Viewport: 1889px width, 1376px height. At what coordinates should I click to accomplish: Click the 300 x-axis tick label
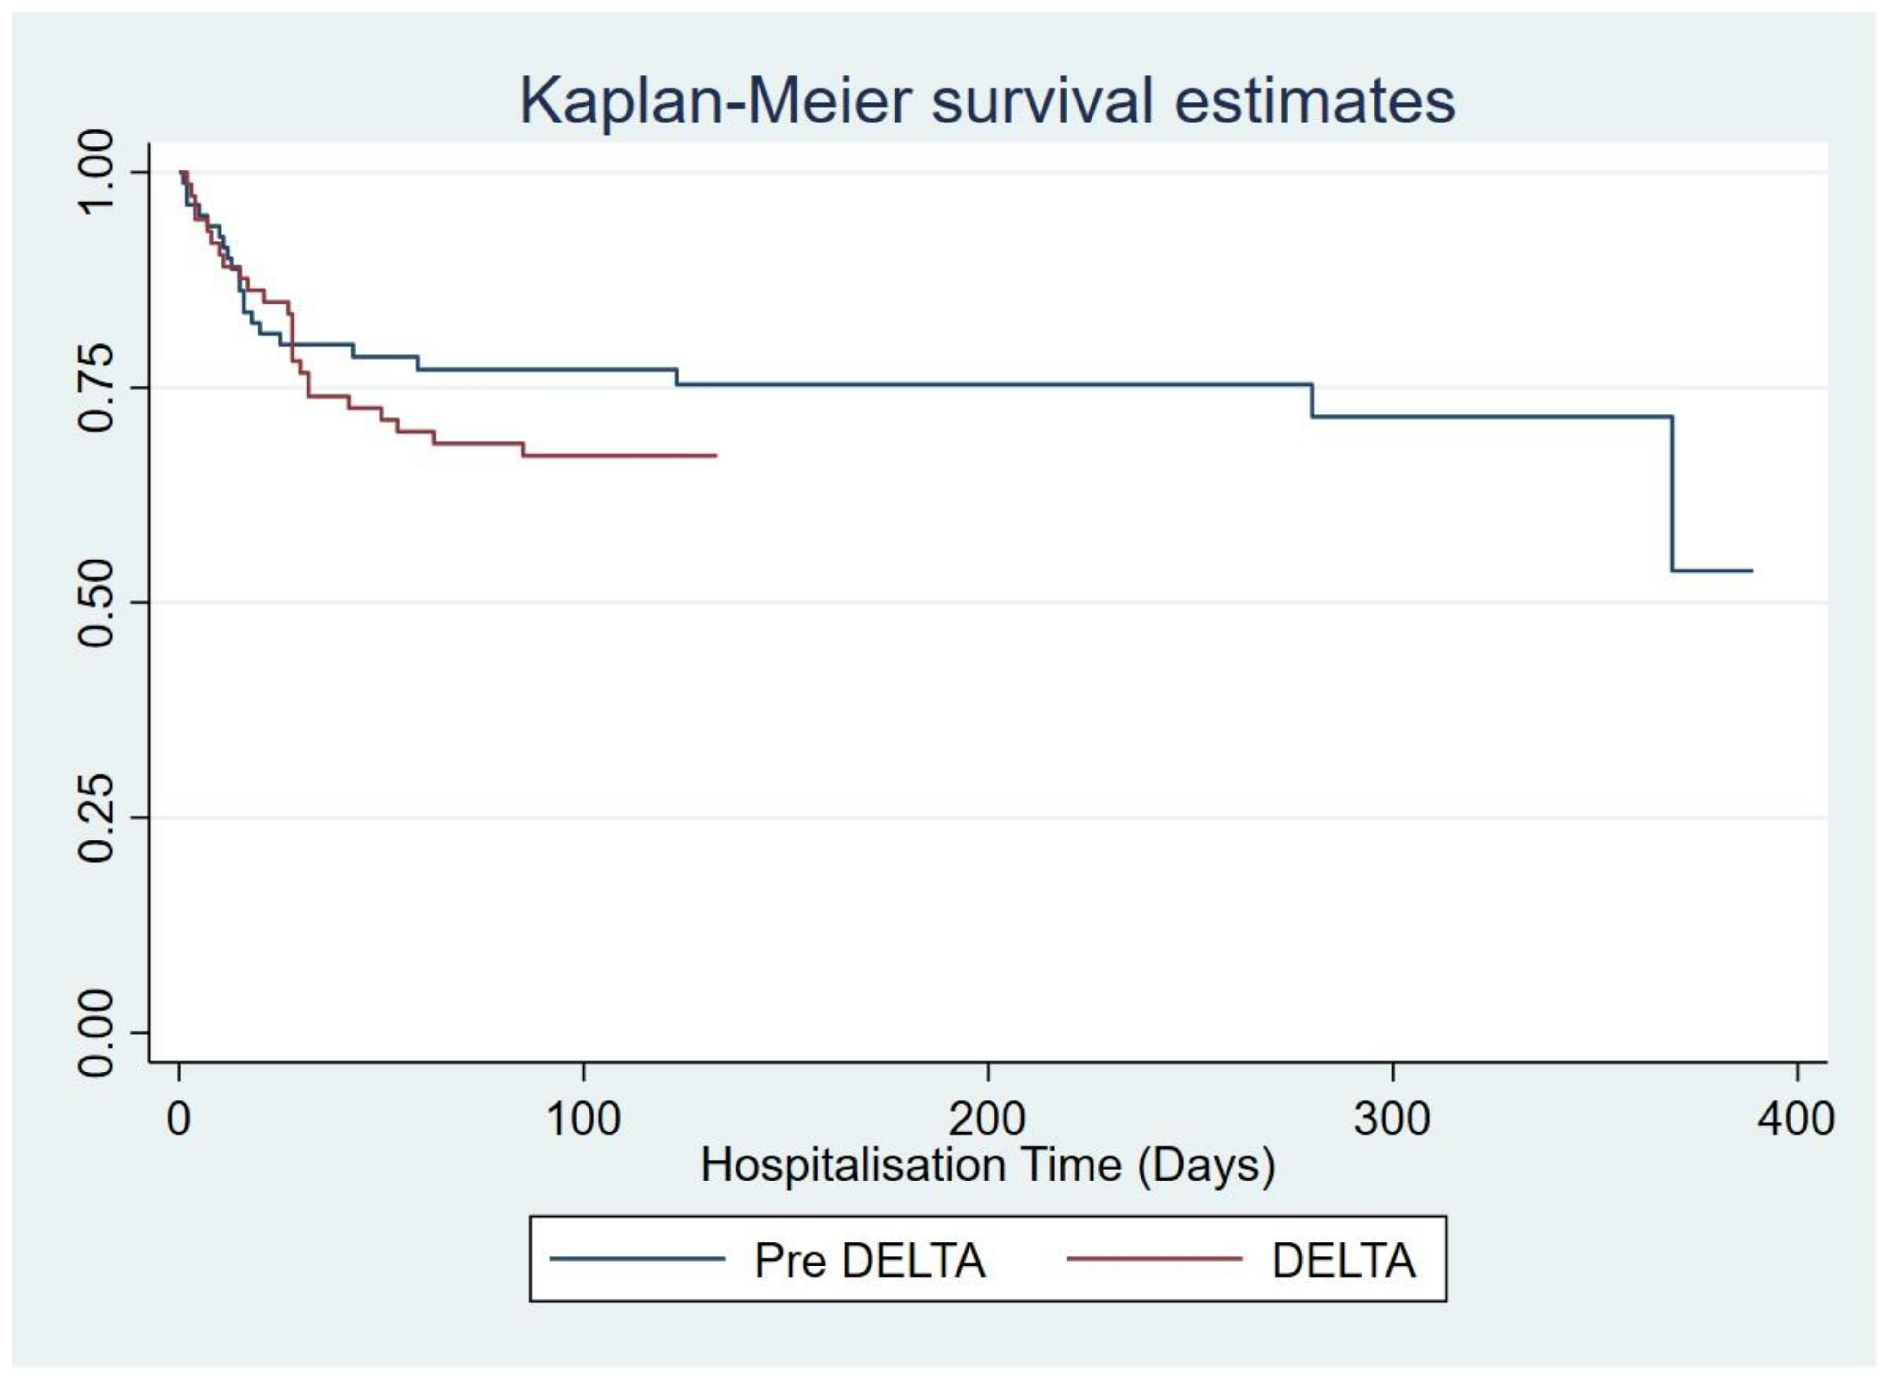[x=1392, y=1120]
